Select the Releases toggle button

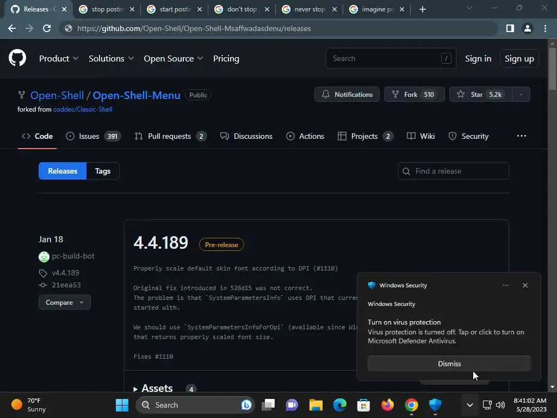[x=63, y=171]
